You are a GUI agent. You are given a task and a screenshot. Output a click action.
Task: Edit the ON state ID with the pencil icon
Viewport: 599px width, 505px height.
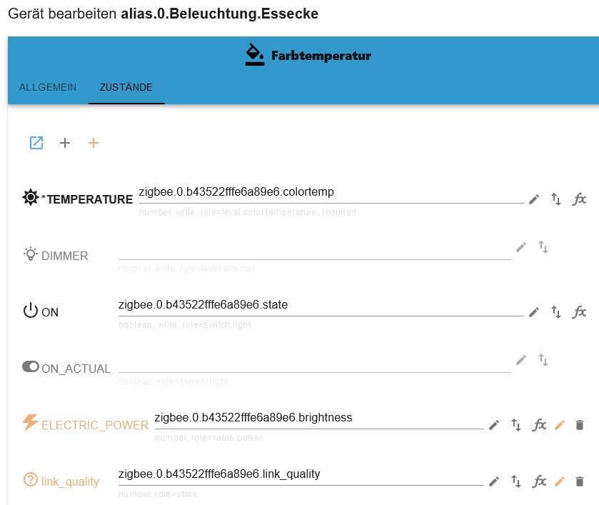534,312
